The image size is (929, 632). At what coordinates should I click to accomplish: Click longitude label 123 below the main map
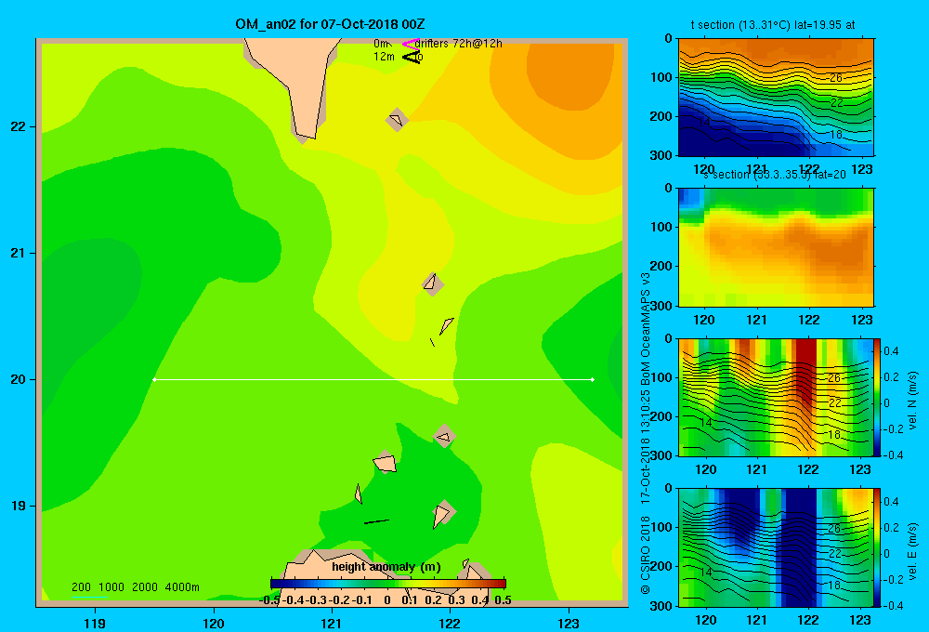(569, 623)
